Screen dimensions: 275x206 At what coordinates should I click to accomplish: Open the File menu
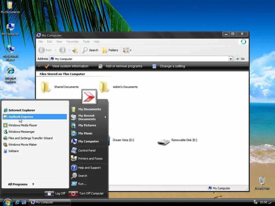[x=41, y=42]
